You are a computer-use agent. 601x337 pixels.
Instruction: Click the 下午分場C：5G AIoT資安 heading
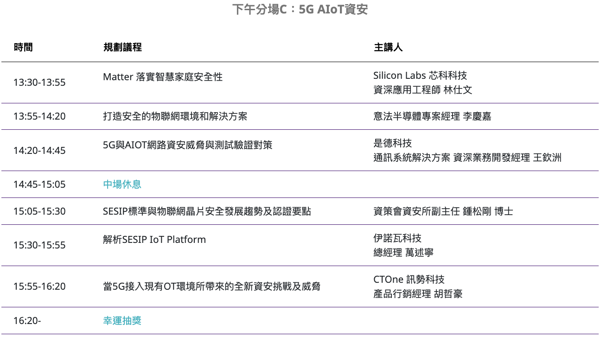click(300, 10)
